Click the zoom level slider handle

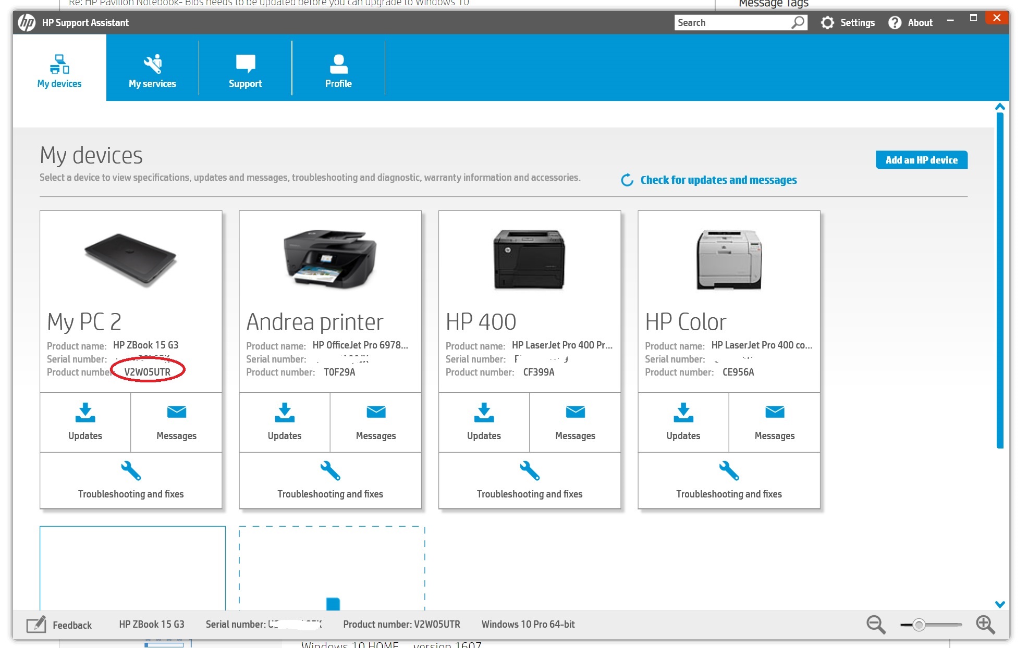[919, 625]
